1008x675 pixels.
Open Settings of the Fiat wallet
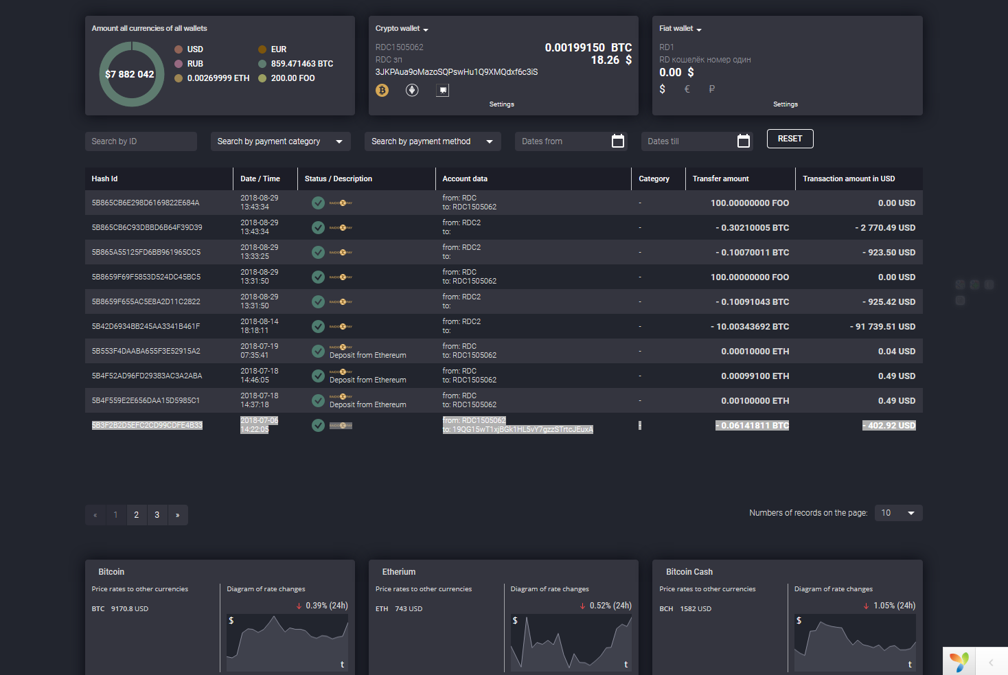[786, 104]
